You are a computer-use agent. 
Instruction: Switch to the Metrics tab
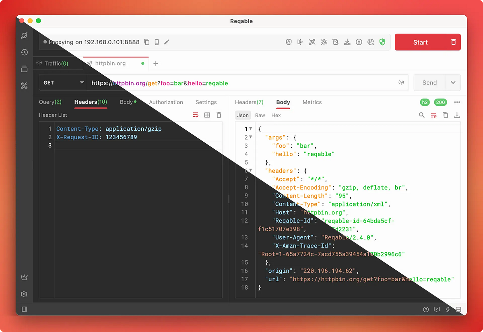coord(312,102)
